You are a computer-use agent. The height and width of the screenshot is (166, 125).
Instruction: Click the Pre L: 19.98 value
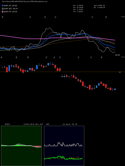(78, 10)
